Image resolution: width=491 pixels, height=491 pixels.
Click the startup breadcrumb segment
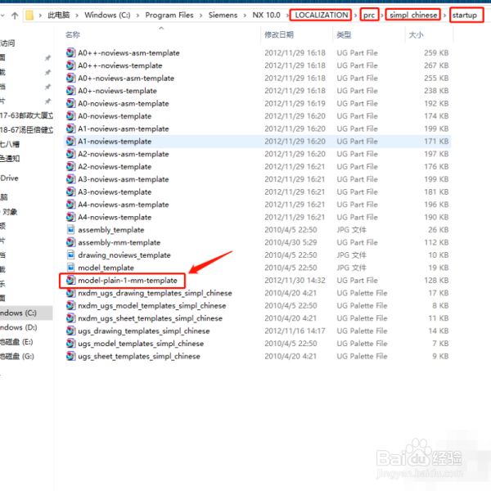coord(464,15)
